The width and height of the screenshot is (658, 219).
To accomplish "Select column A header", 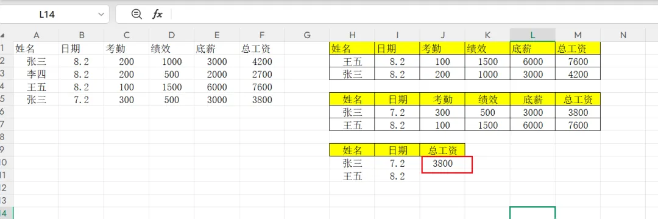I will 36,36.
